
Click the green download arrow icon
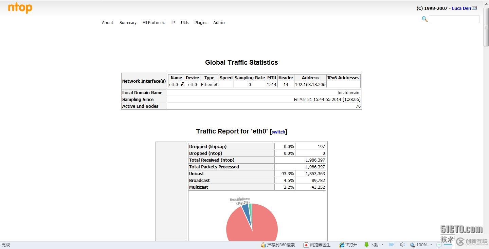(x=366, y=245)
